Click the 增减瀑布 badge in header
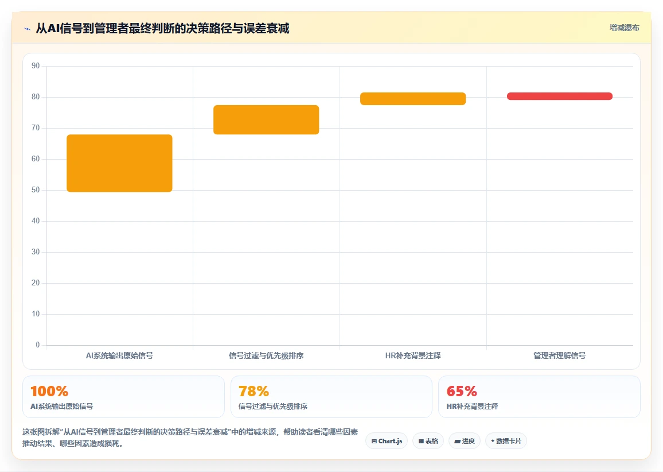Screen dimensions: 663x472 click(x=624, y=28)
